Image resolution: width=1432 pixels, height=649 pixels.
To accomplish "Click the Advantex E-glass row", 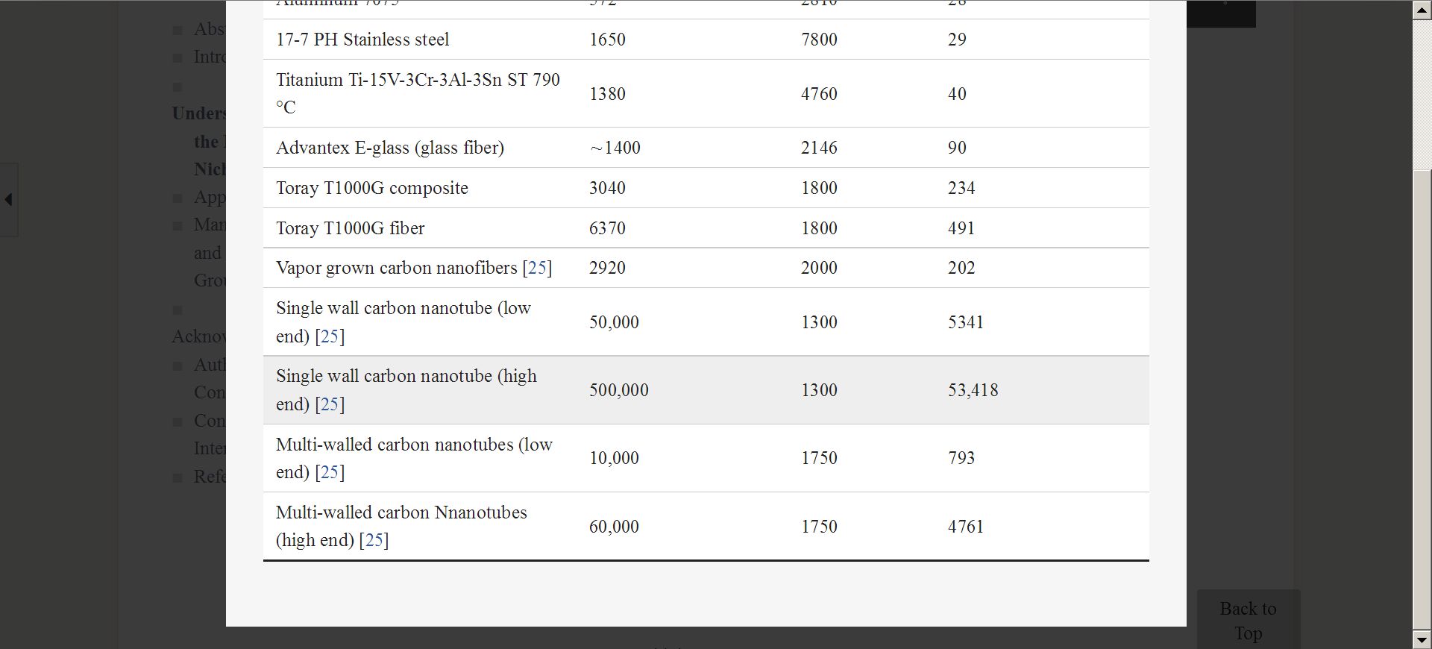I will pos(706,148).
